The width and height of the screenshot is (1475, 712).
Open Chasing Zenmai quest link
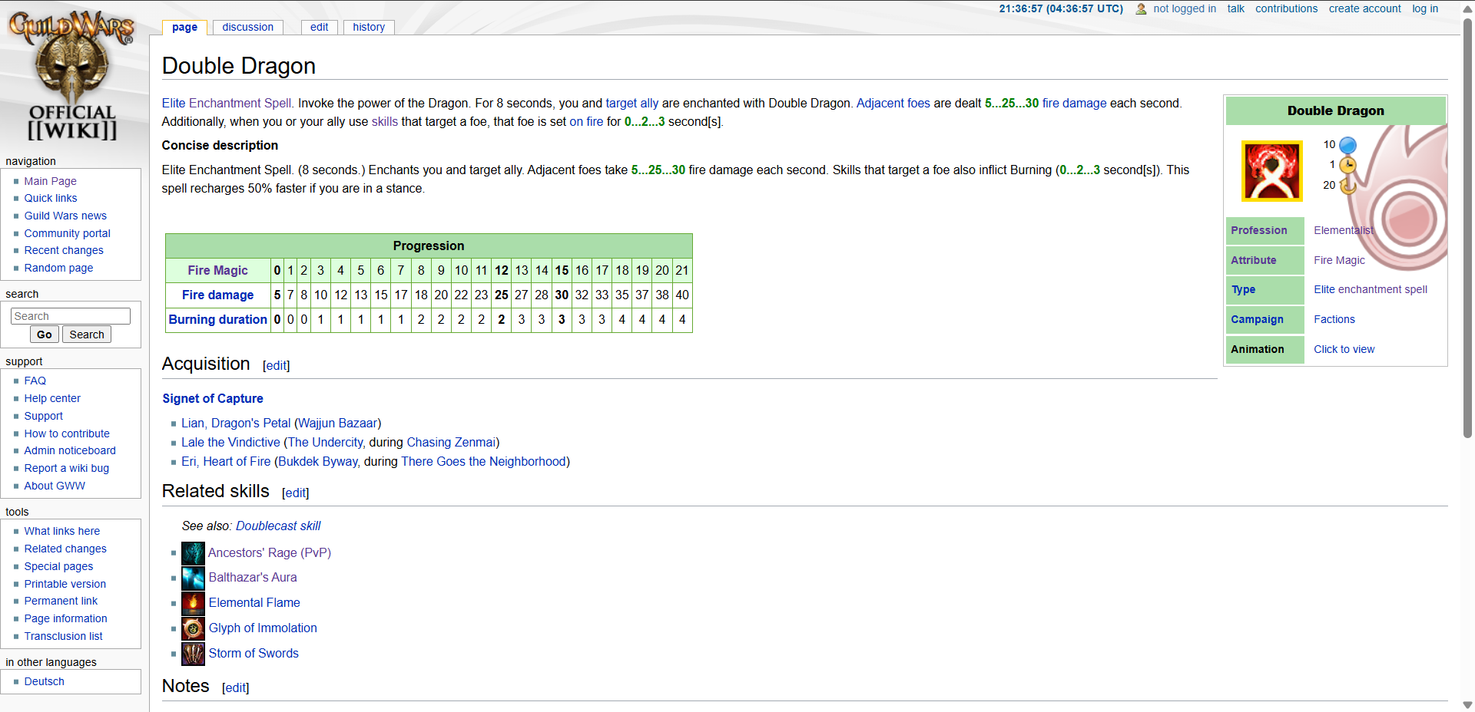pyautogui.click(x=451, y=442)
